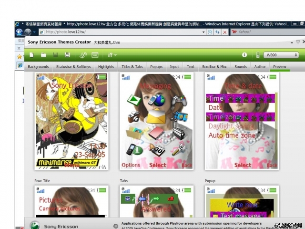
Task: Open the Popups tab
Action: point(156,67)
